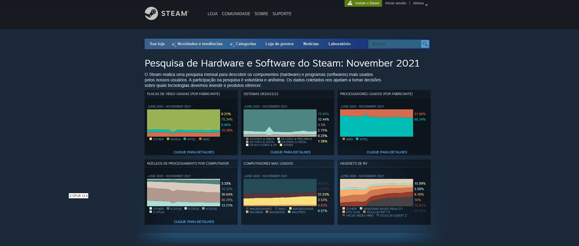The image size is (579, 246).
Task: Click the DX10/11/12 systems chart
Action: tap(280, 123)
